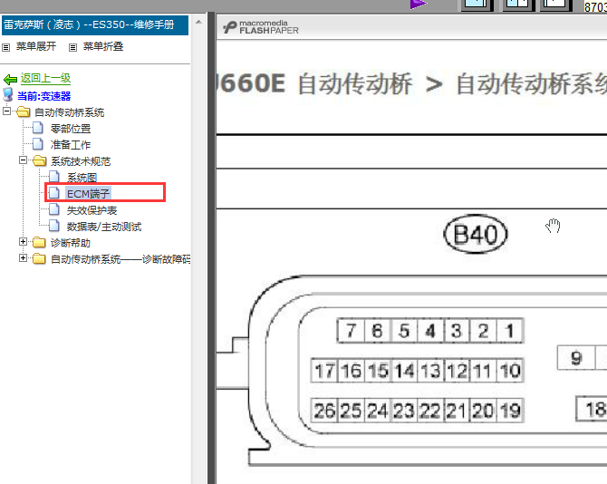
Task: Click the Macromedia FlashPaper logo
Action: 261,27
